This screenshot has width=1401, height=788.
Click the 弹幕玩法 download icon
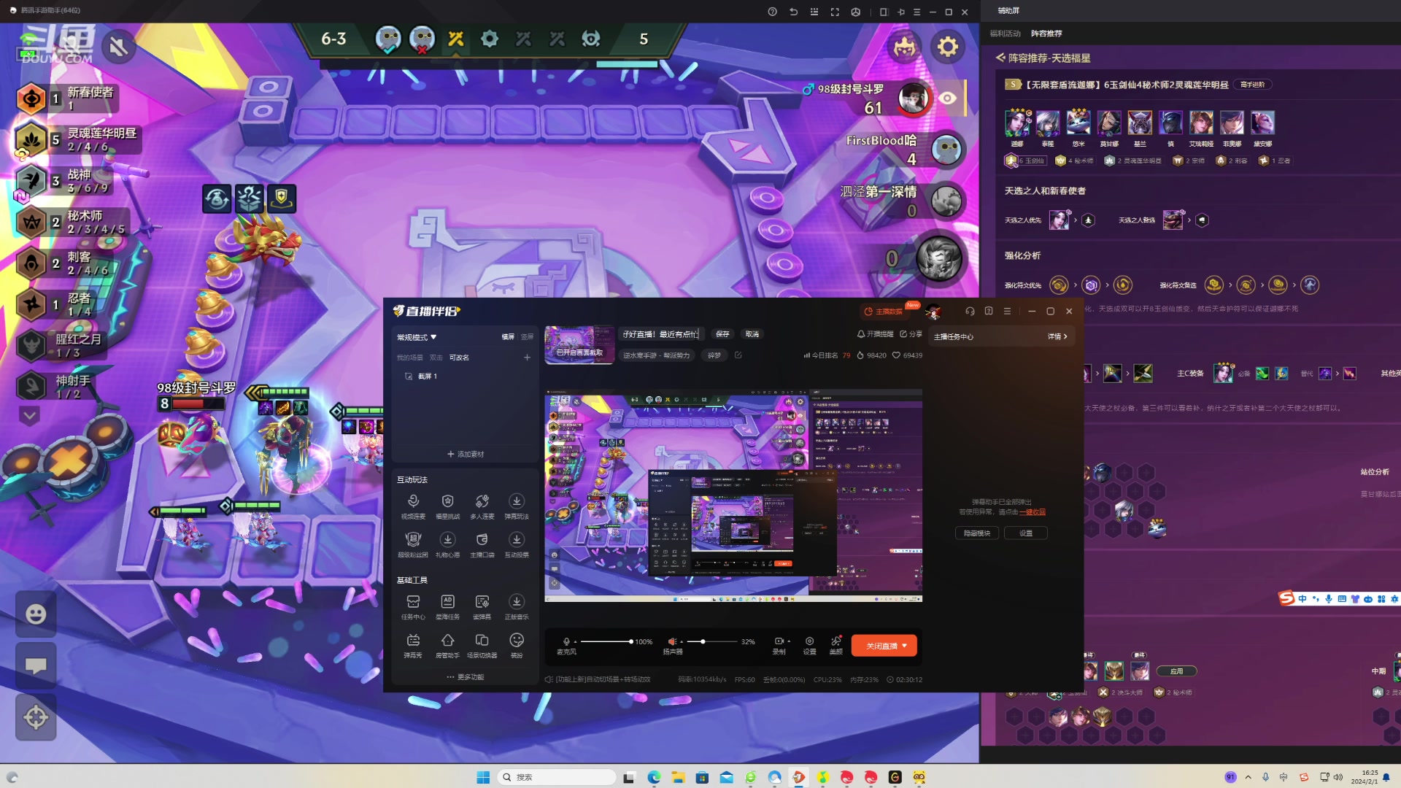click(517, 501)
